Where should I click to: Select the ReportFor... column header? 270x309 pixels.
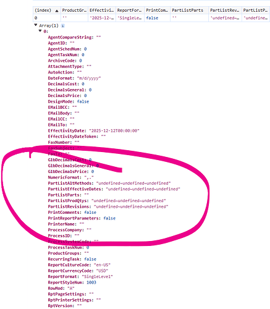(130, 11)
